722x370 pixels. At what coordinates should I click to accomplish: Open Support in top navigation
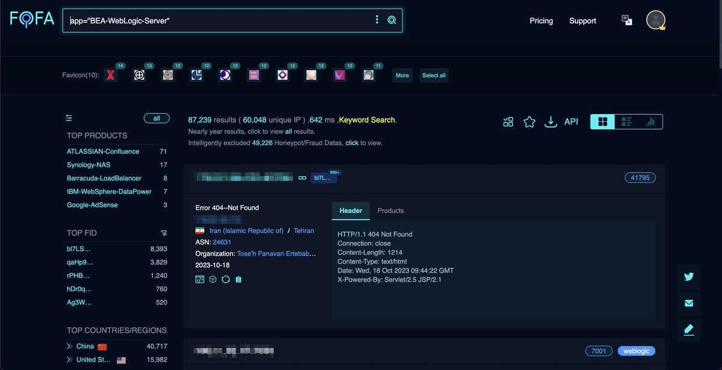coord(582,20)
